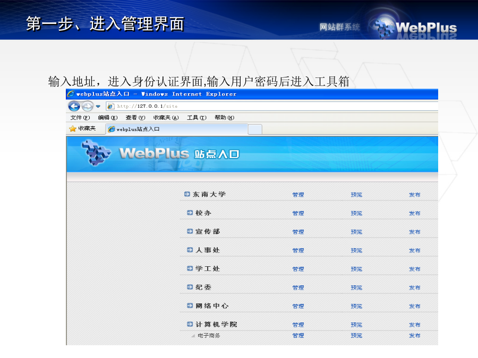Open the 文件(F) menu
478x358 pixels.
tap(80, 118)
